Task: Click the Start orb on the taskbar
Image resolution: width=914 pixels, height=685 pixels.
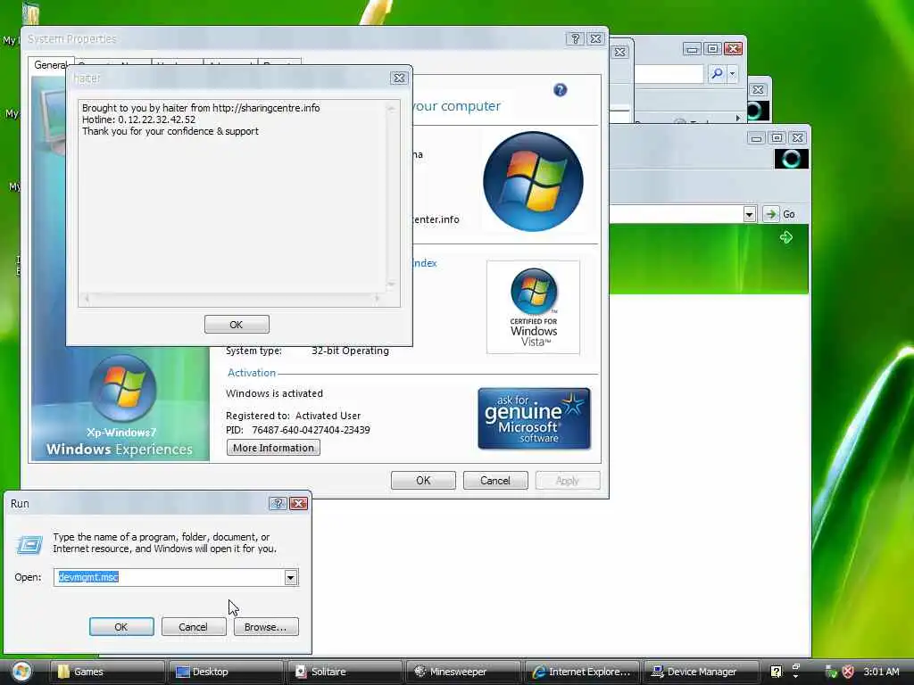Action: point(21,672)
